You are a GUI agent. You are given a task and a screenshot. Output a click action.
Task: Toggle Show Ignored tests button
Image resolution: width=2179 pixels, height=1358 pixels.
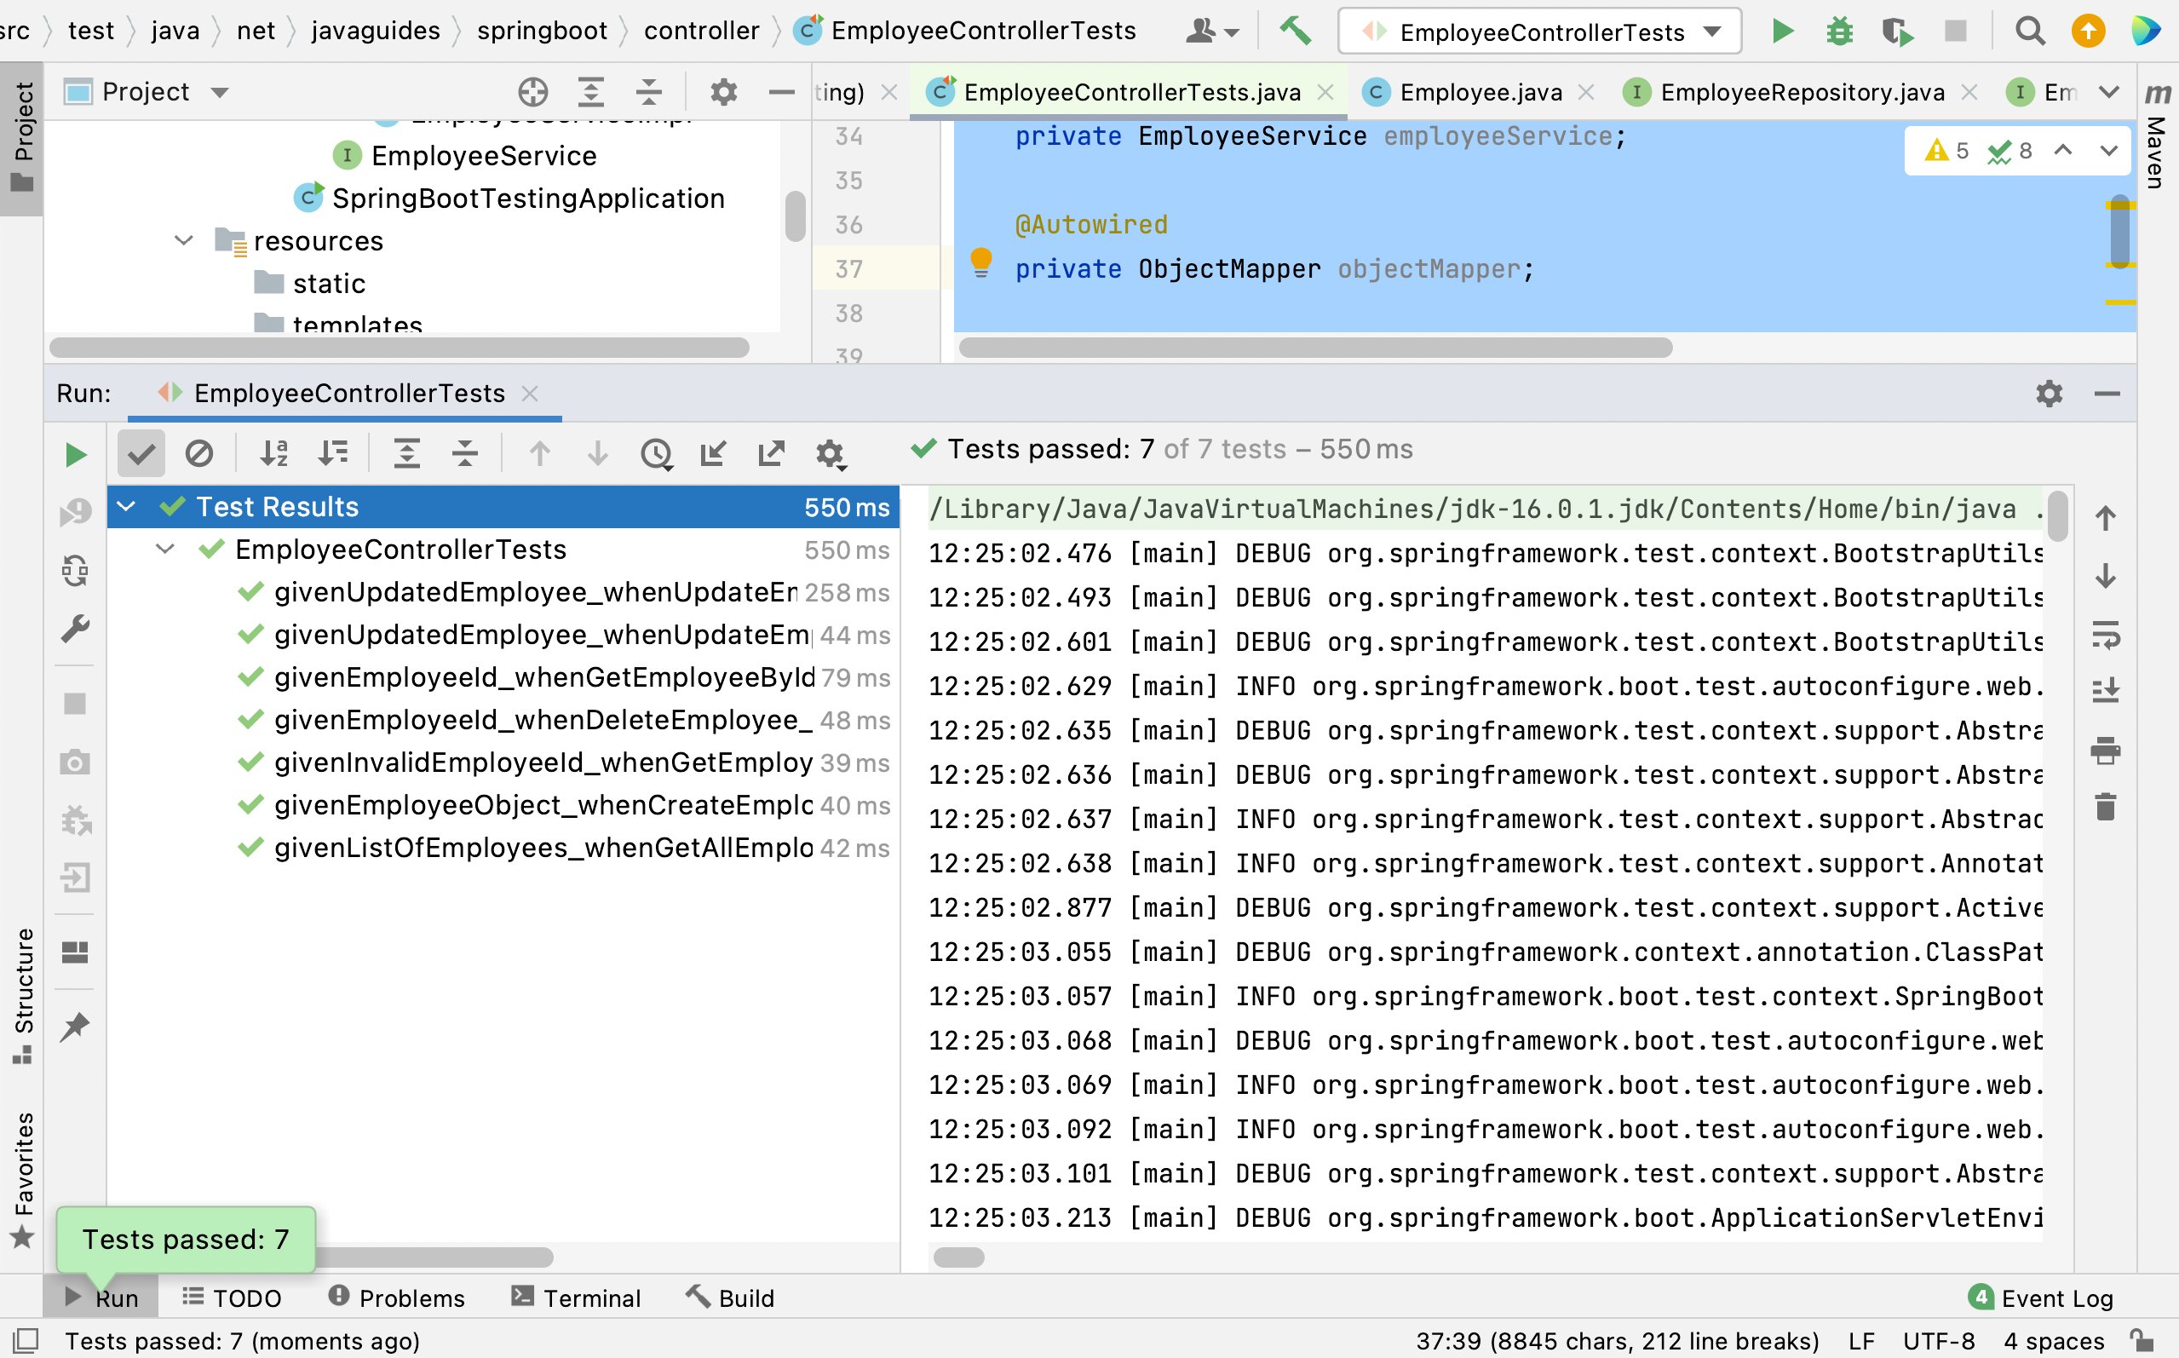(199, 453)
